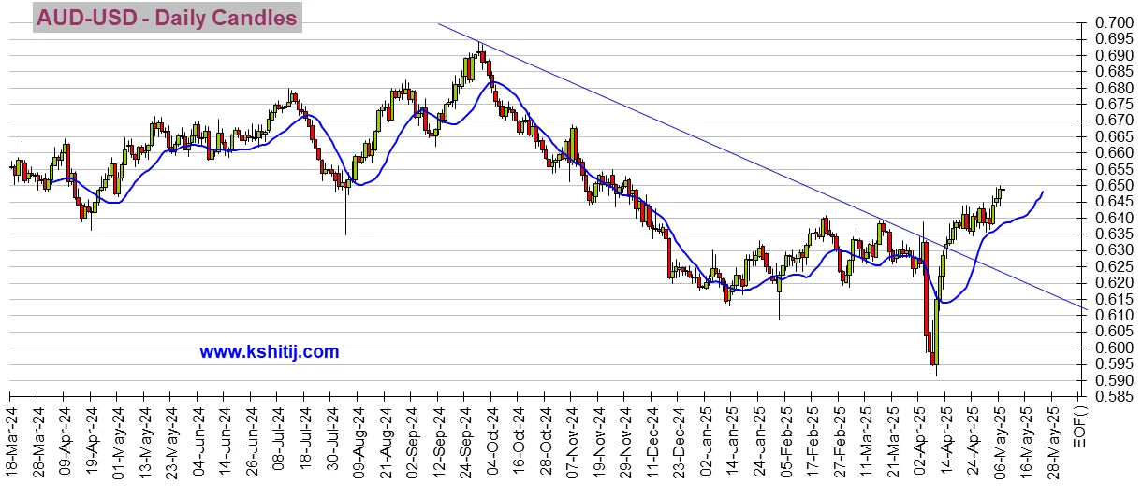Click the www.kshitij.com website link

269,352
